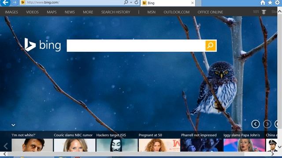Open MAPS in Bing navigation

[x=52, y=12]
